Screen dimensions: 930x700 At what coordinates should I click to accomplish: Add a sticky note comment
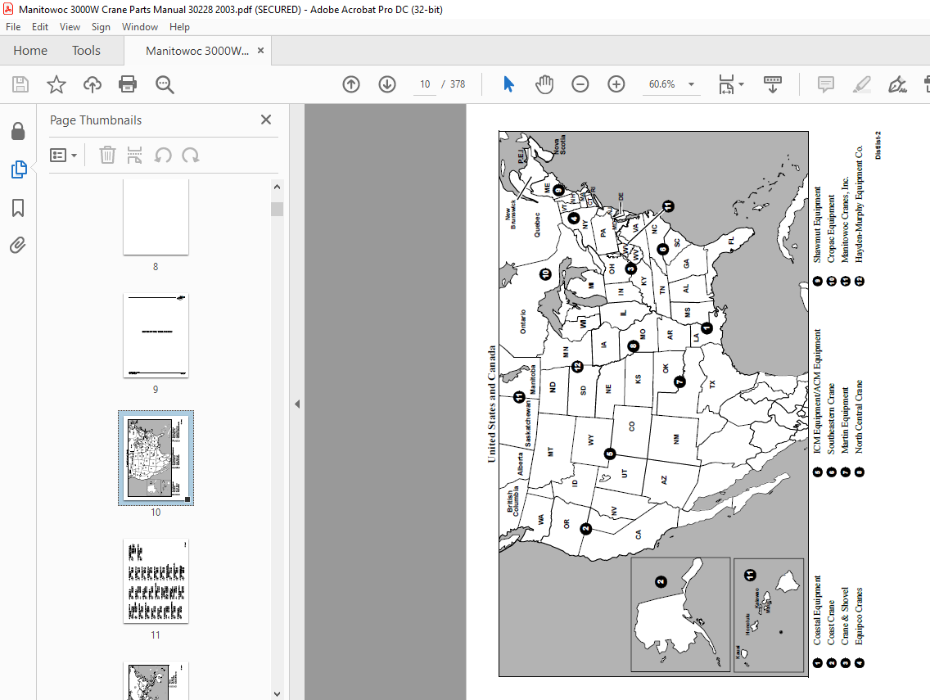(x=825, y=84)
